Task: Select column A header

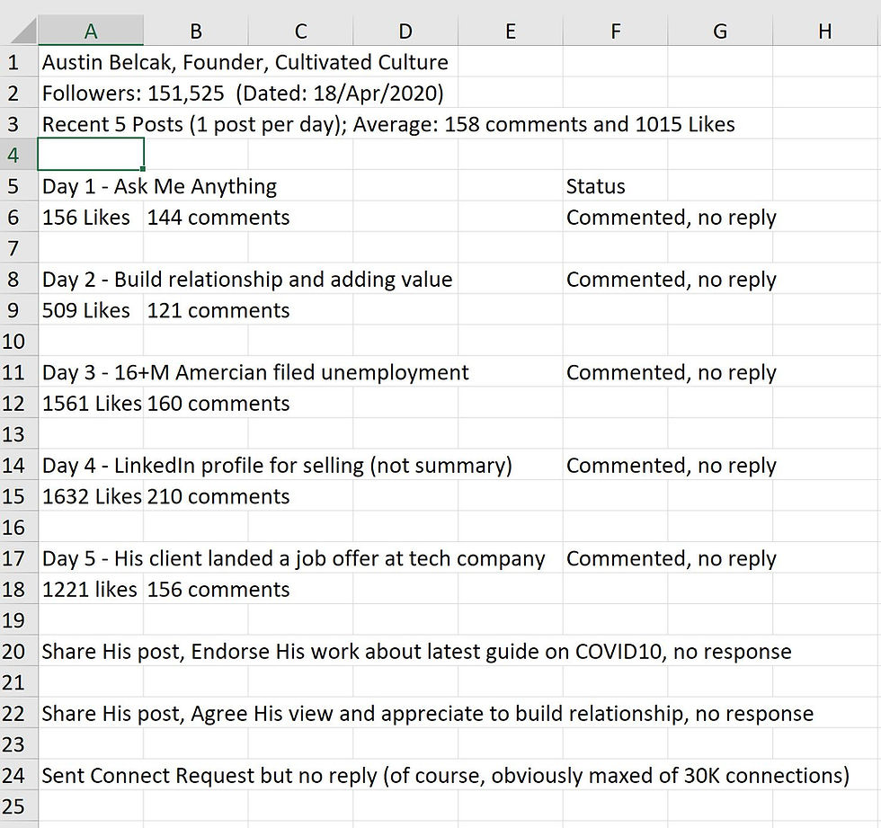Action: coord(91,31)
